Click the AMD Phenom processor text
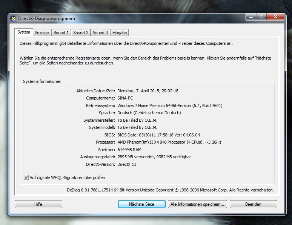Viewport: 292px width, 225px height. 169,142
